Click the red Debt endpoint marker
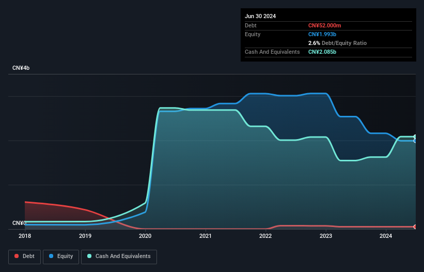 point(415,227)
